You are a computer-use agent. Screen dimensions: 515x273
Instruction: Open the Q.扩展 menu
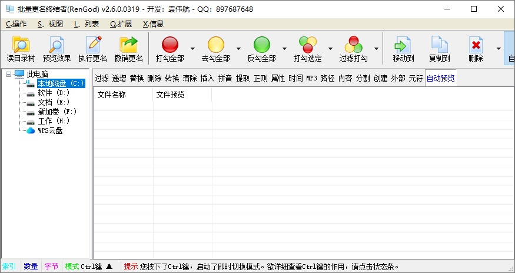121,24
